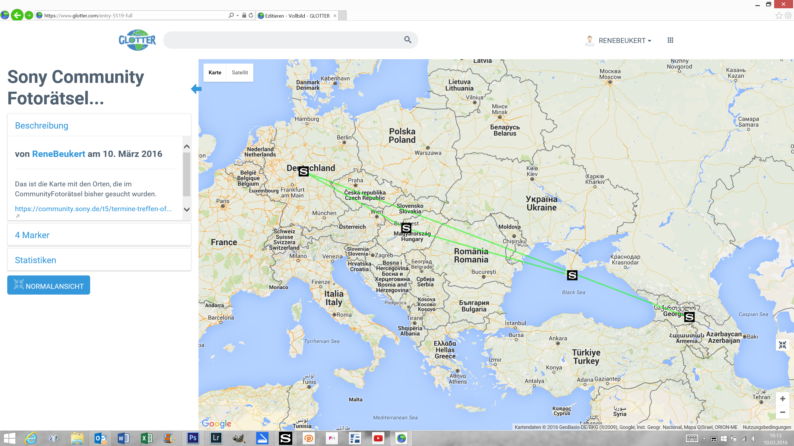Click the S marker near Budapest
Image resolution: width=794 pixels, height=446 pixels.
point(406,228)
